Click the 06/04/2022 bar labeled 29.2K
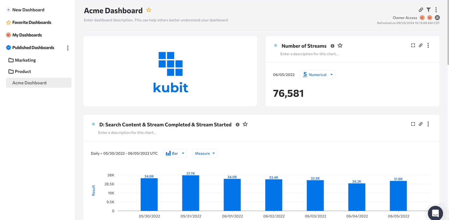449x220 pixels. [357, 197]
